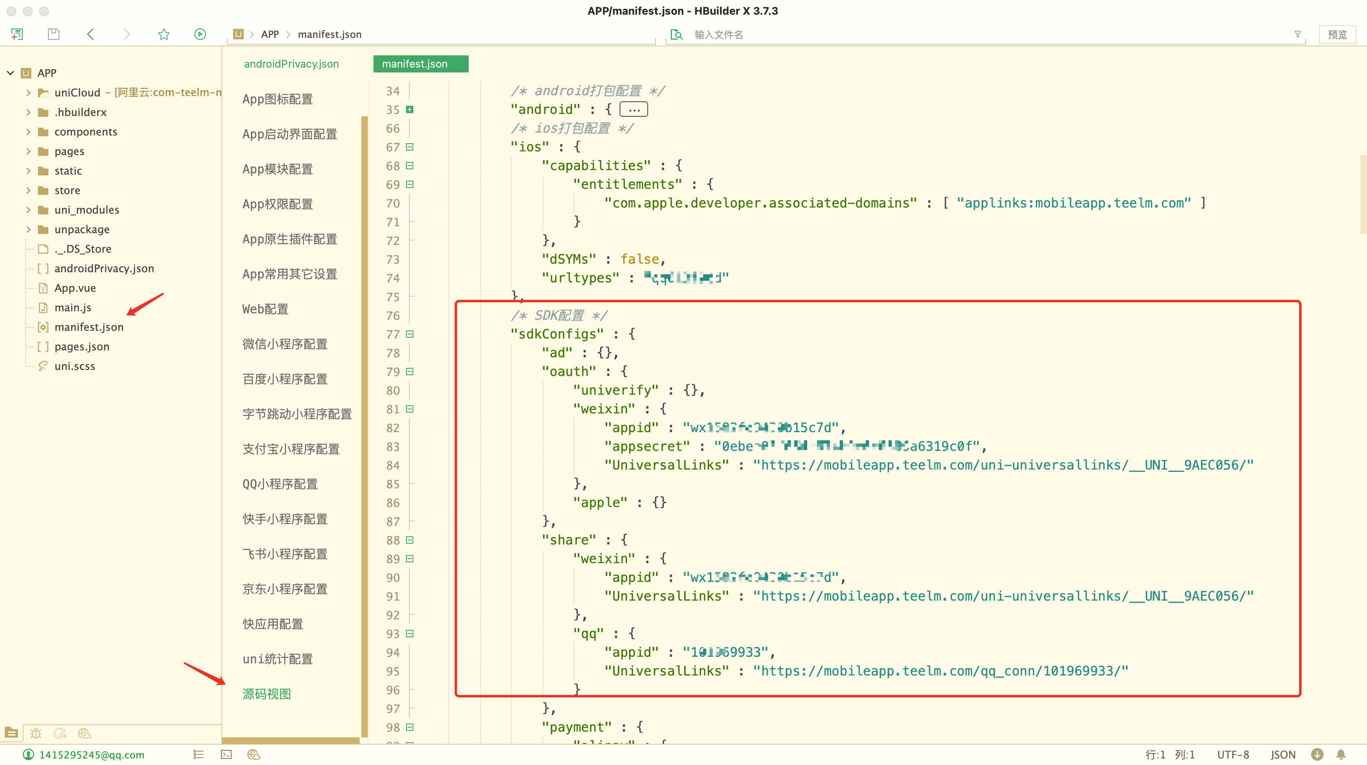Click the 预览 preview button
The height and width of the screenshot is (765, 1367).
pos(1337,35)
